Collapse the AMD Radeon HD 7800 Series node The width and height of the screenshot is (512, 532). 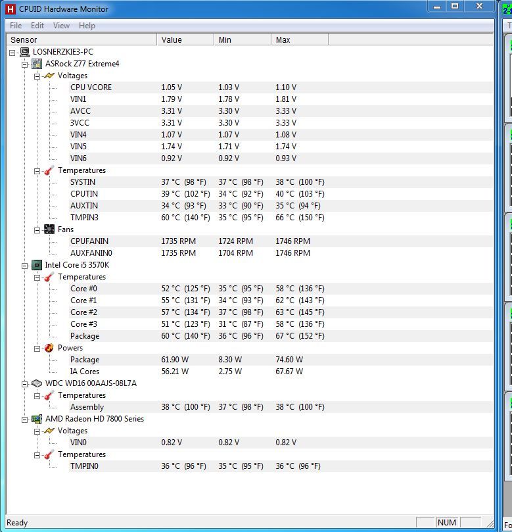25,419
